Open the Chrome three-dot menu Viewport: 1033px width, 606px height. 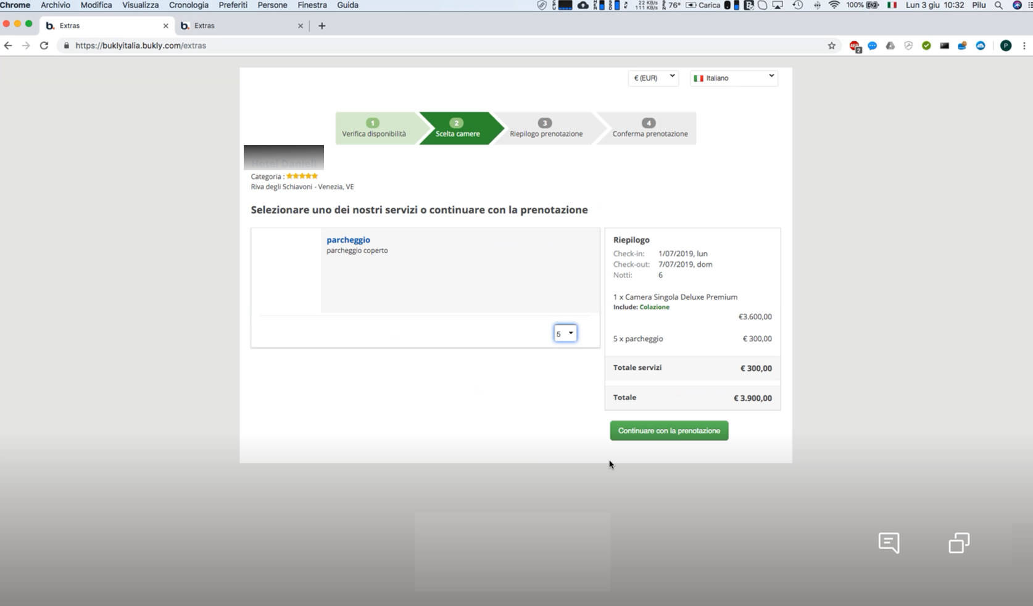point(1024,46)
